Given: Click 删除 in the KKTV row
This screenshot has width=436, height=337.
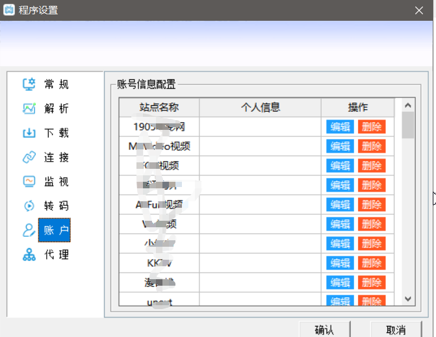Looking at the screenshot, I should coord(372,263).
